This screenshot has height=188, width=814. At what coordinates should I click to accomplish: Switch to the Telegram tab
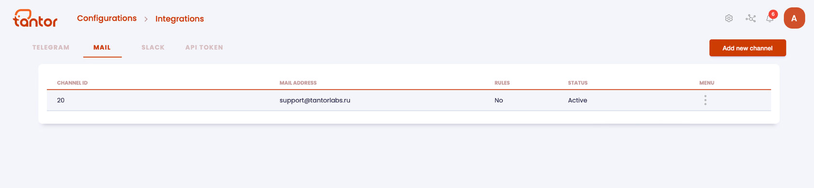coord(51,47)
